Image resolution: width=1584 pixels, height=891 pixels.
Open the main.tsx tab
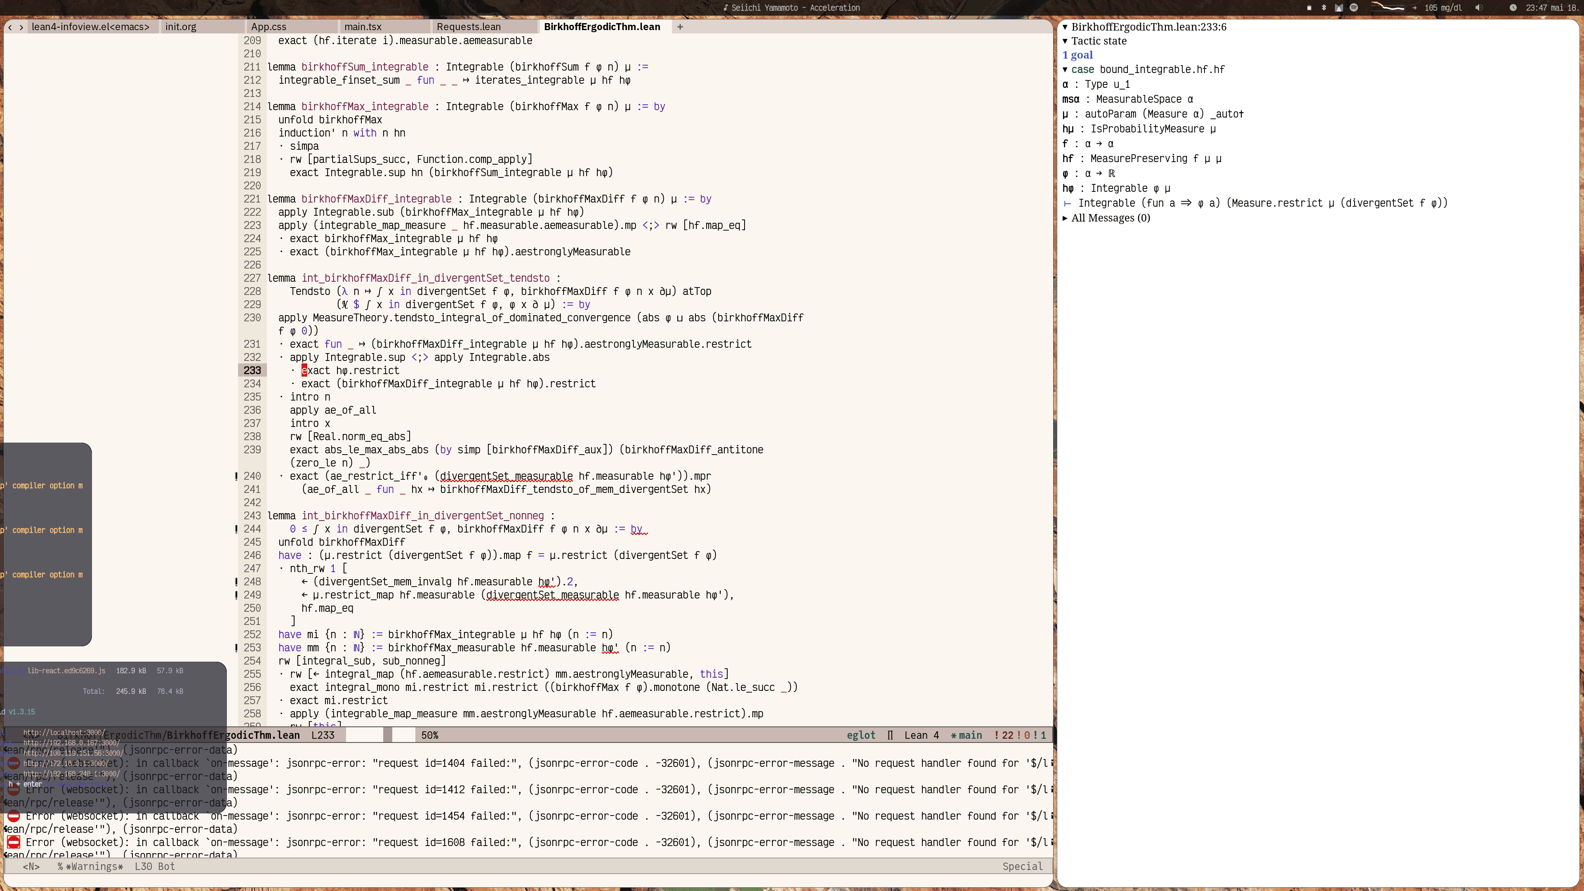point(362,27)
